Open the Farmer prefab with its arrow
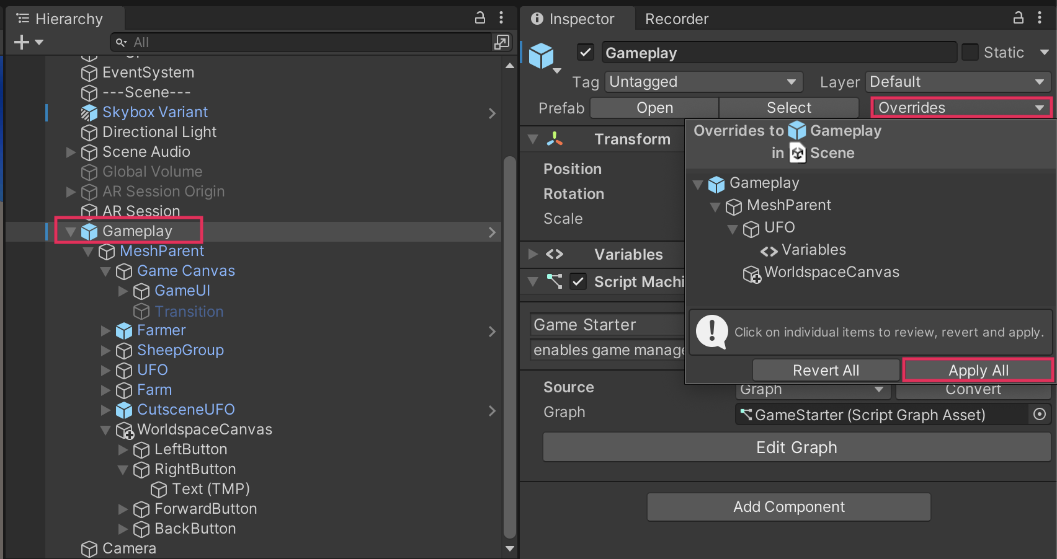This screenshot has width=1057, height=559. 492,332
